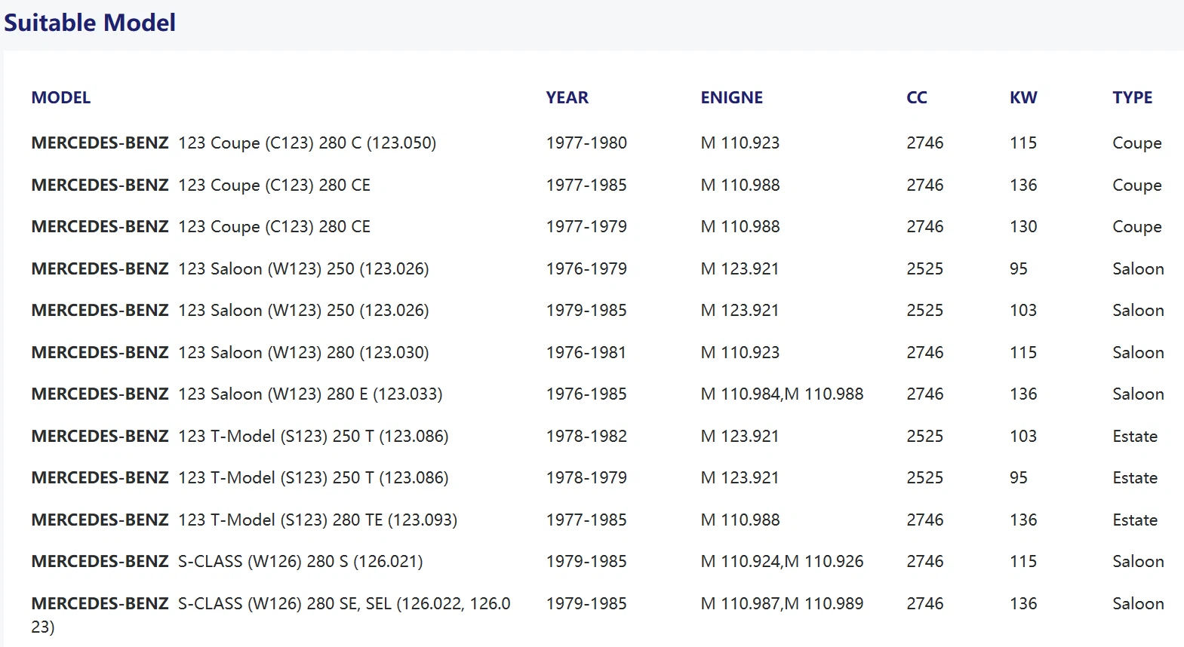This screenshot has width=1184, height=647.
Task: Click engine "M 110.924,M 110.926"
Action: pos(782,561)
